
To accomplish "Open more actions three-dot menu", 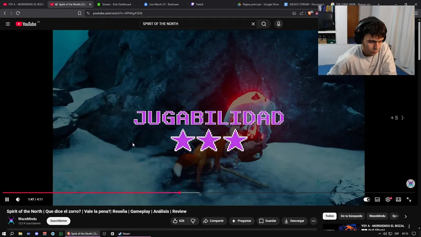I will (x=313, y=221).
